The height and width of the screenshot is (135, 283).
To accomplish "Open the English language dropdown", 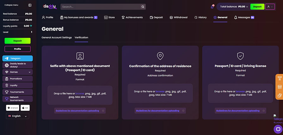I will tap(17, 116).
